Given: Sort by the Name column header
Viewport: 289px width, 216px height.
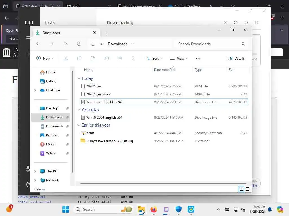Looking at the screenshot, I should pos(89,70).
